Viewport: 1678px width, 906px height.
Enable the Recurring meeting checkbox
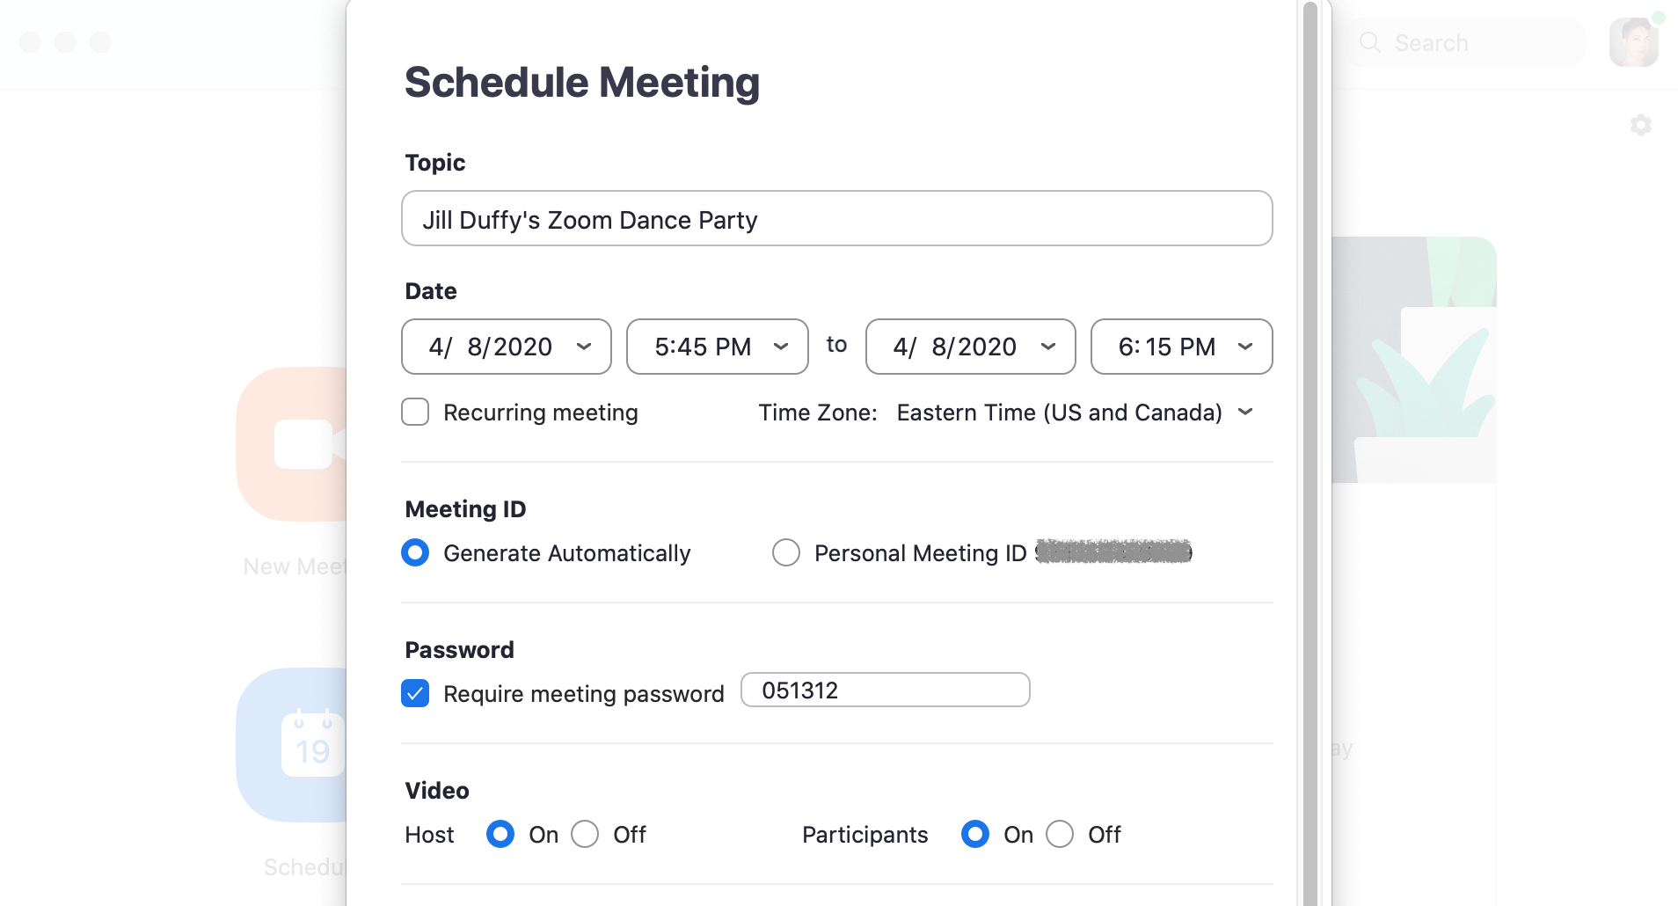(x=415, y=412)
